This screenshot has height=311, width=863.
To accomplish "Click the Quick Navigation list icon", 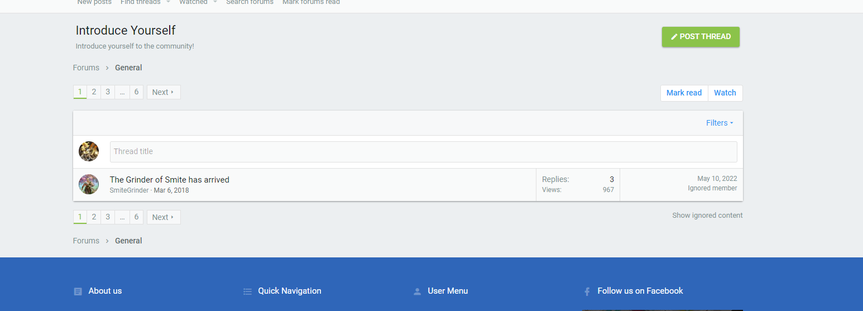I will click(248, 291).
